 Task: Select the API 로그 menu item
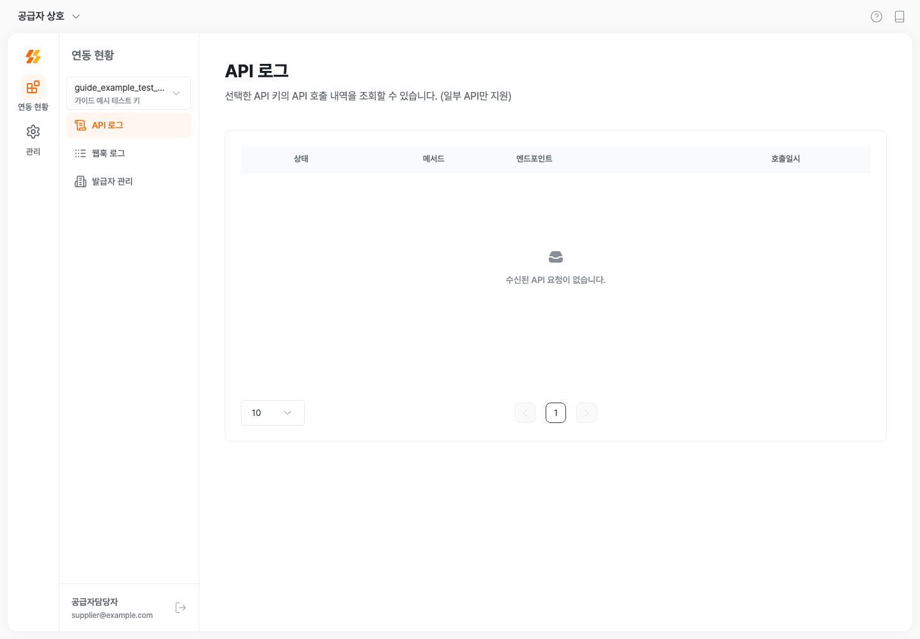[128, 125]
